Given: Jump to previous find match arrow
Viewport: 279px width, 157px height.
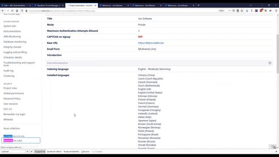Looking at the screenshot, I should tap(27, 151).
